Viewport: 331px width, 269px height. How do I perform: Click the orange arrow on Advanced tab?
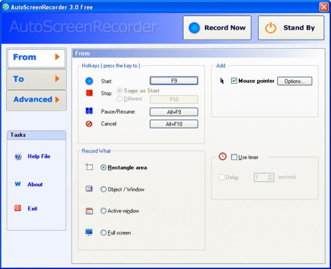(57, 99)
